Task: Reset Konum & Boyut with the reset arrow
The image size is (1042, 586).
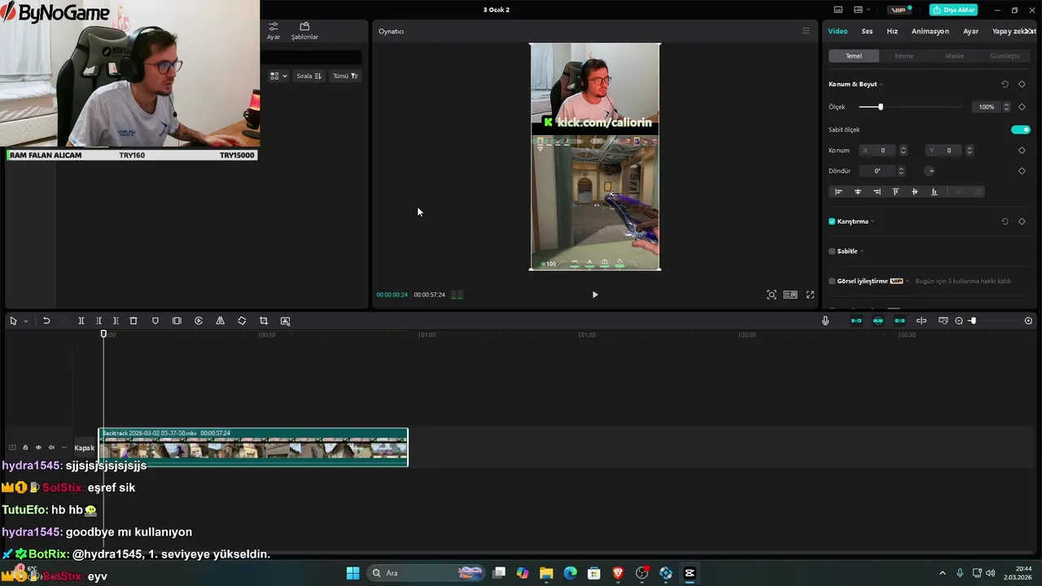Action: pos(1005,84)
